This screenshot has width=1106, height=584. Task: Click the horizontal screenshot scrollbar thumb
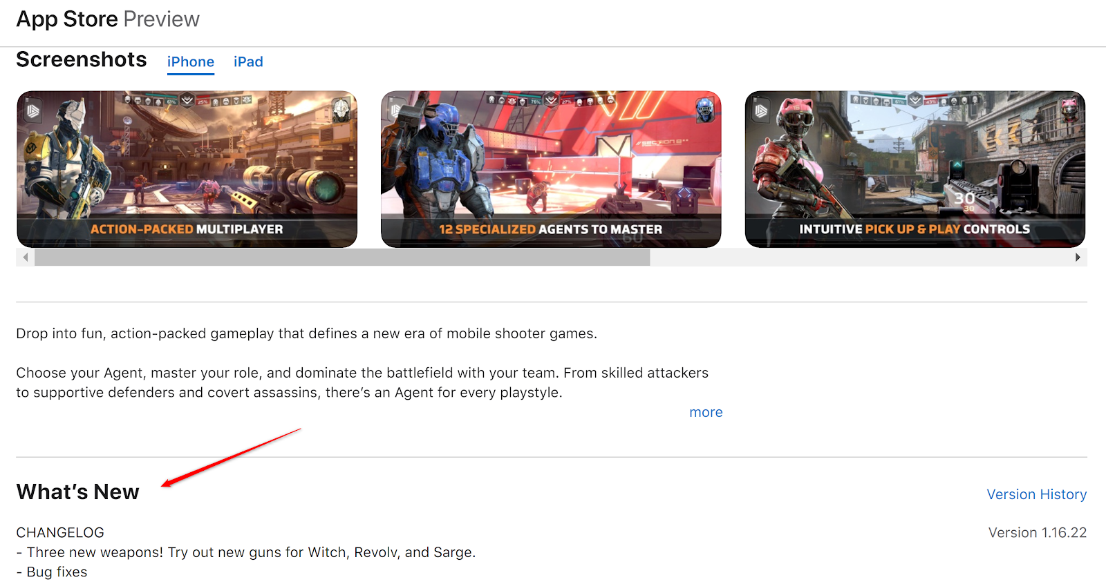[x=342, y=257]
